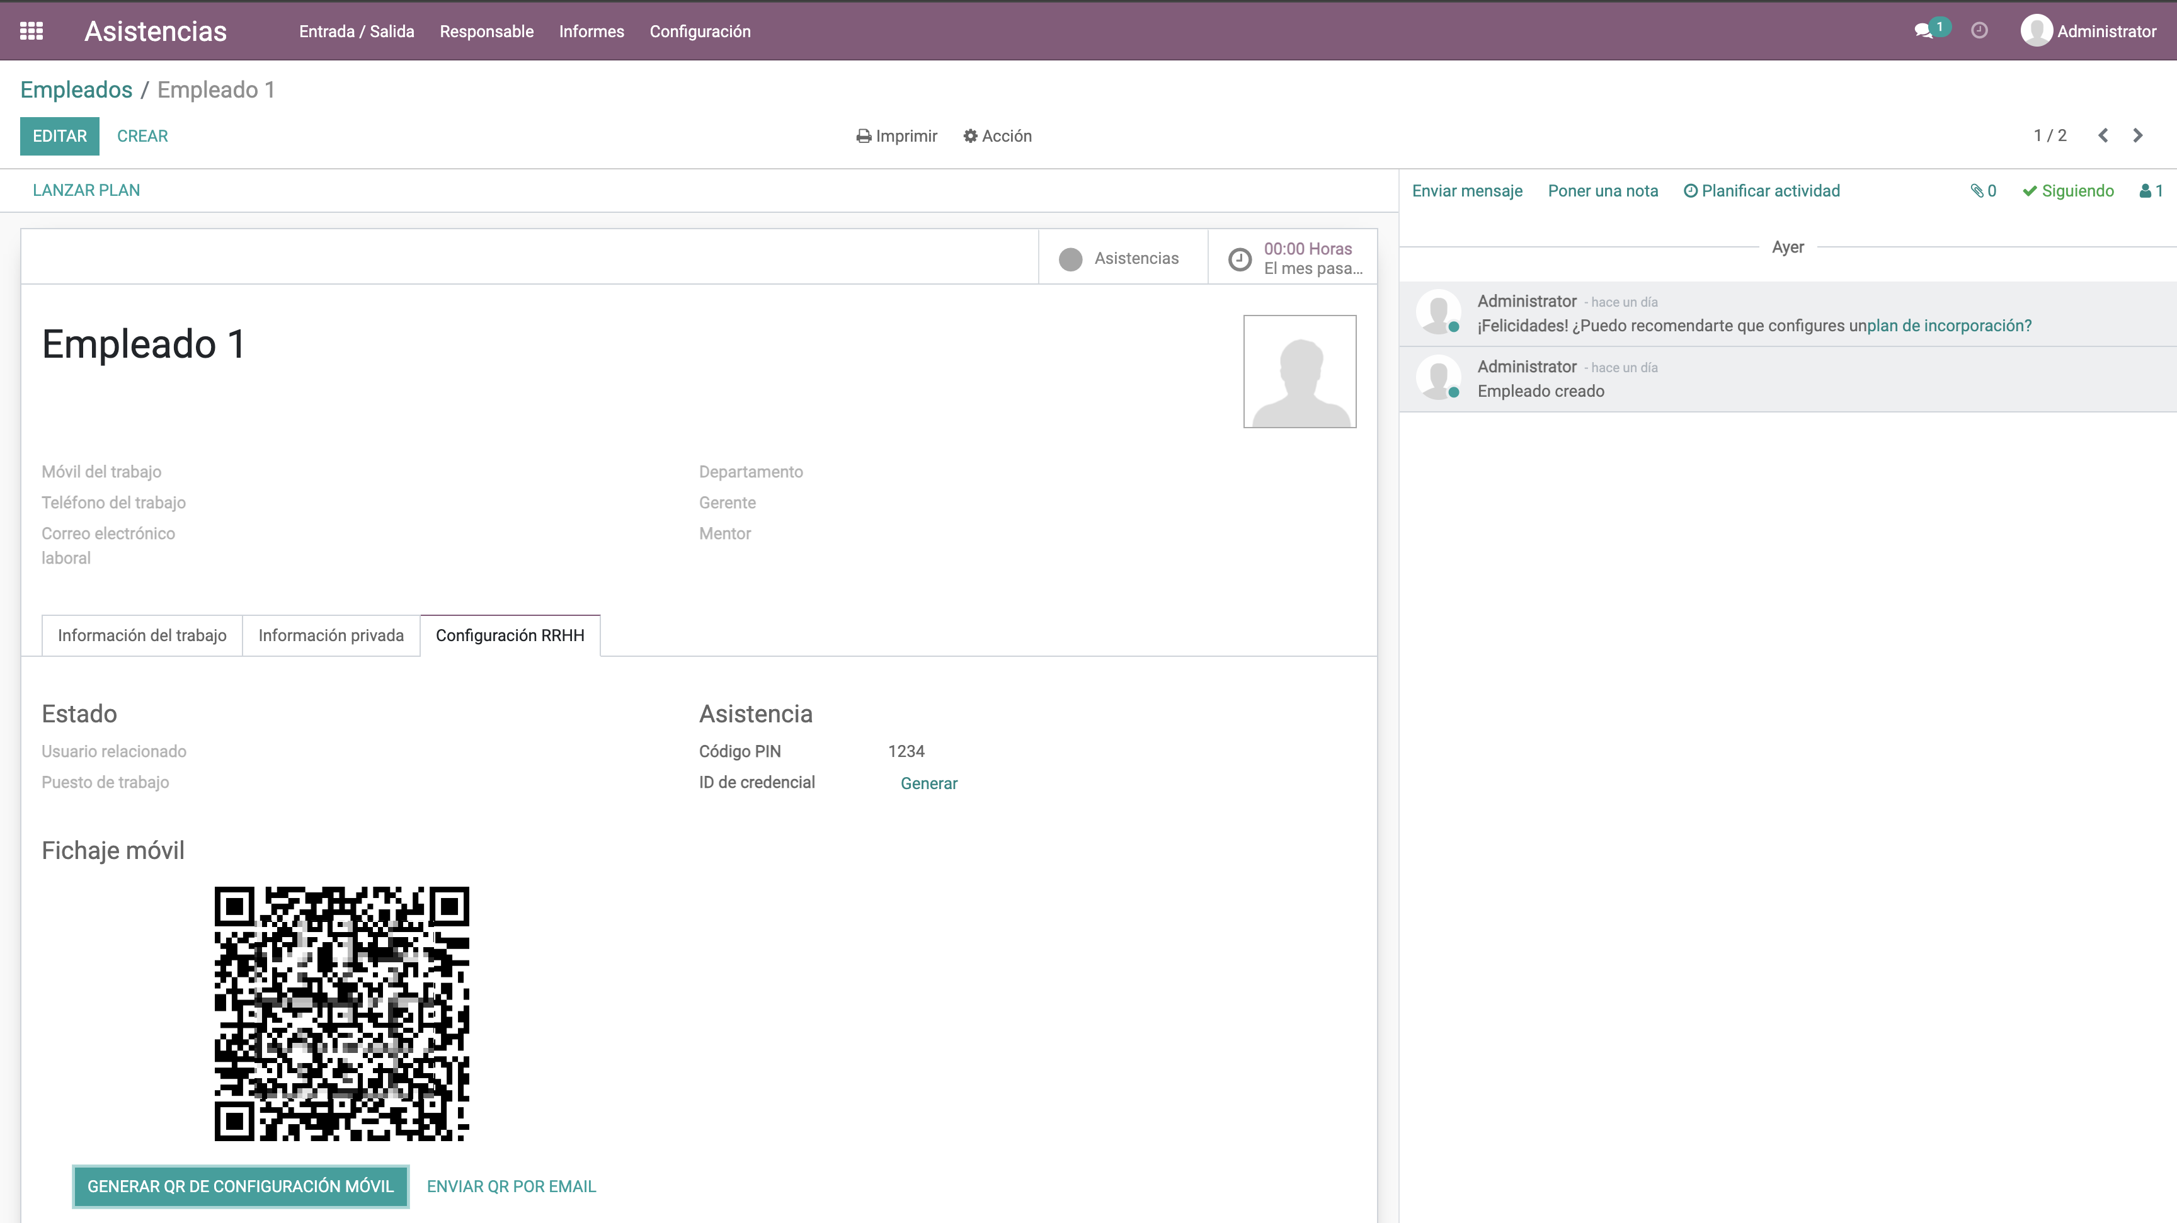Open the Configuración top menu
The image size is (2177, 1223).
click(700, 31)
